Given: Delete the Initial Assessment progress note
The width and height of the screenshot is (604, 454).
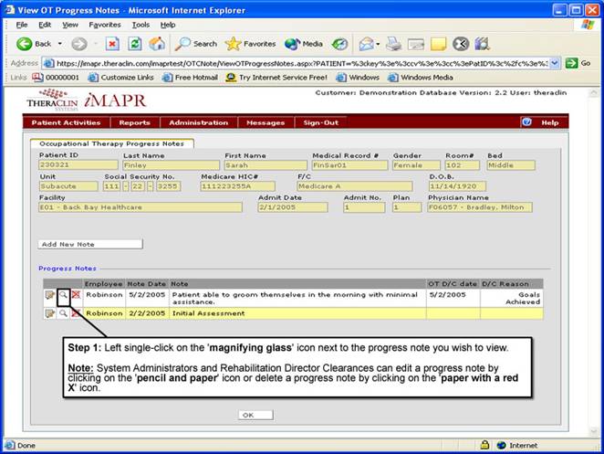Looking at the screenshot, I should pyautogui.click(x=76, y=313).
